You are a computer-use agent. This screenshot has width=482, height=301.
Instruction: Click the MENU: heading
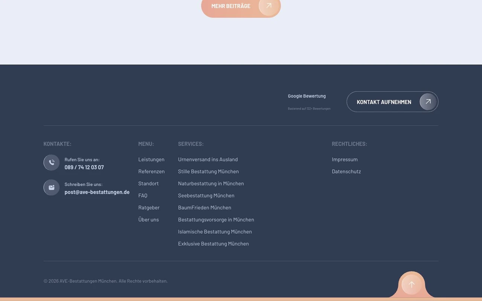(146, 144)
